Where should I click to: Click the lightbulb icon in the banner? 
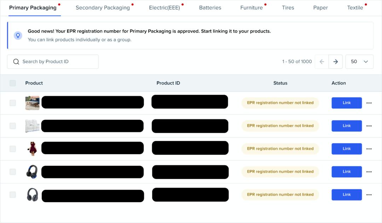click(x=18, y=35)
